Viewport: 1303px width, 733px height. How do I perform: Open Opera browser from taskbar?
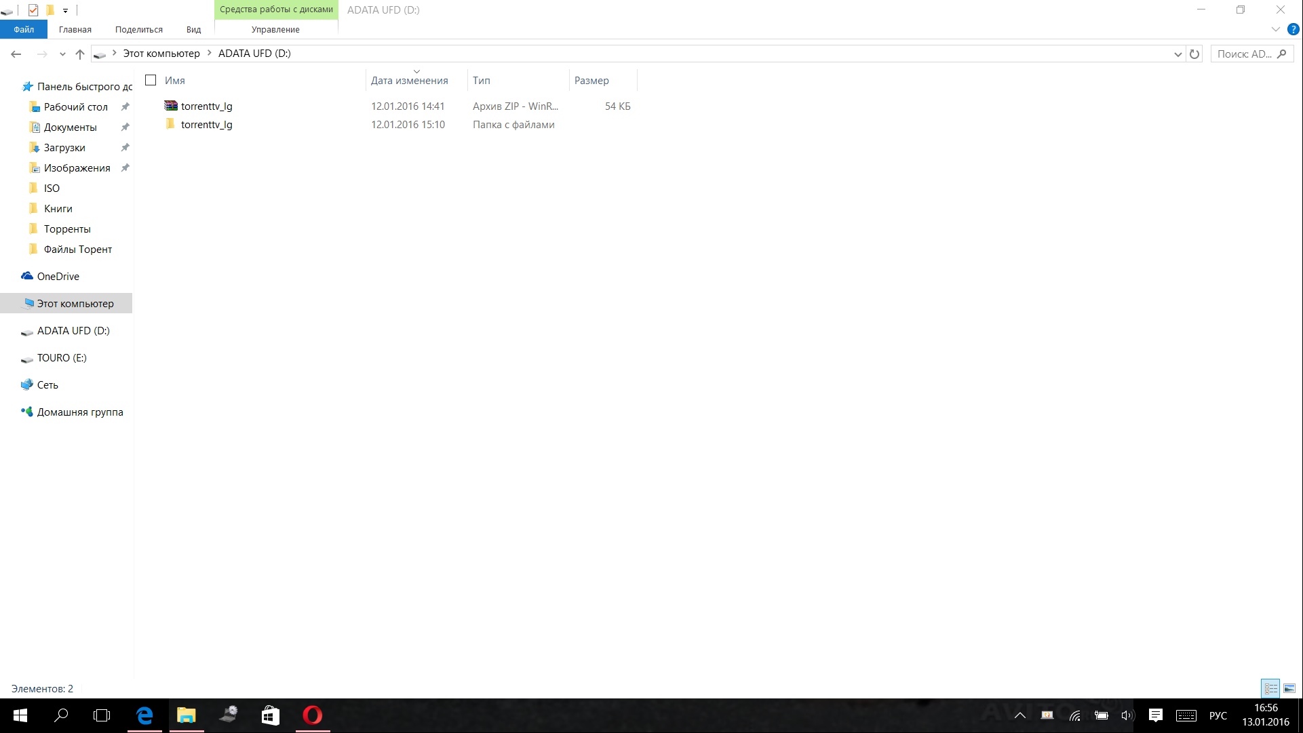pyautogui.click(x=313, y=715)
